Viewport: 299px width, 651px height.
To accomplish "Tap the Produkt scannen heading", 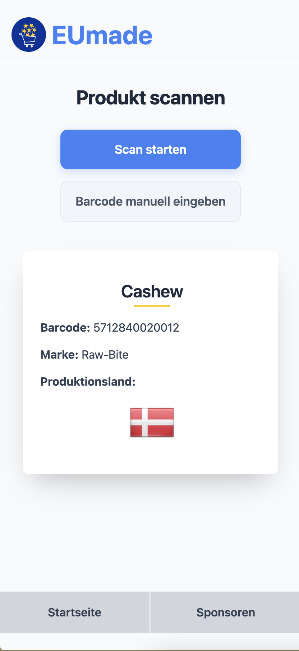I will [x=150, y=98].
